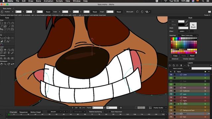Click the white Fill color swatch

click(181, 21)
